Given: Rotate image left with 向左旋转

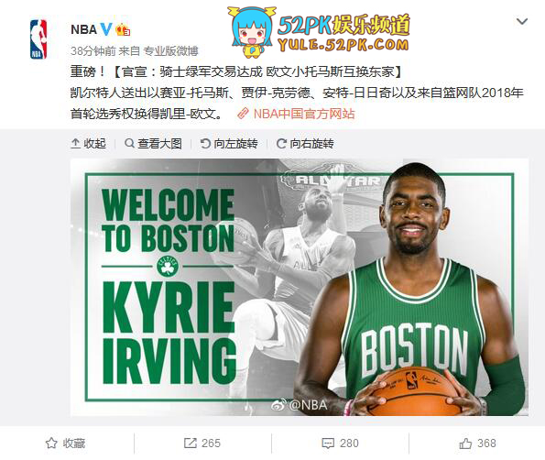Looking at the screenshot, I should [x=229, y=143].
